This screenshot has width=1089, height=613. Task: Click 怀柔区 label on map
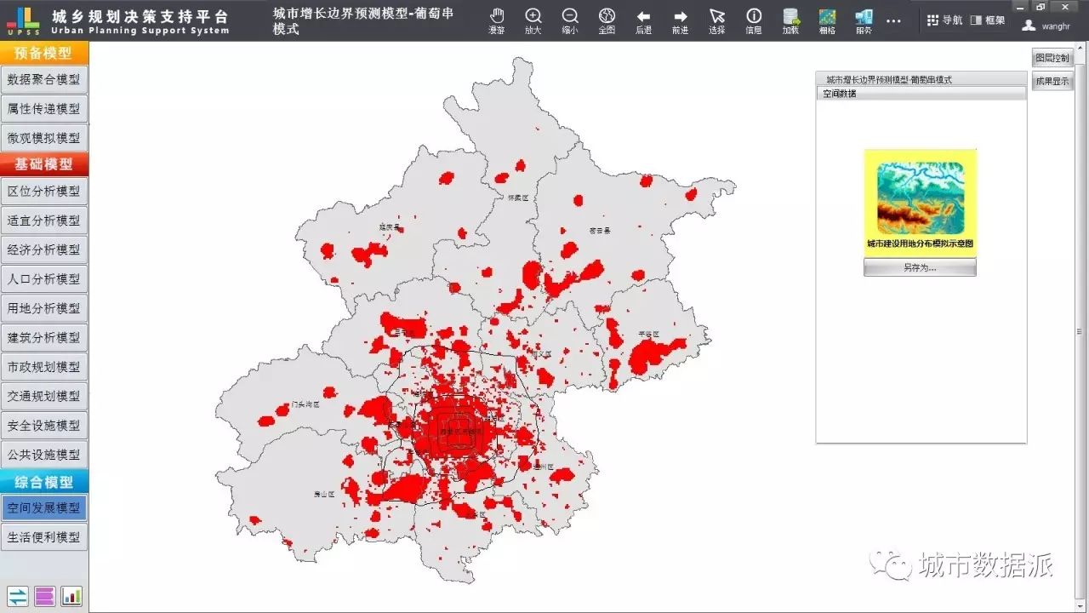pyautogui.click(x=518, y=198)
